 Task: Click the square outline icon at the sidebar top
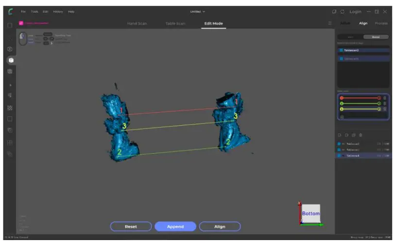10,25
